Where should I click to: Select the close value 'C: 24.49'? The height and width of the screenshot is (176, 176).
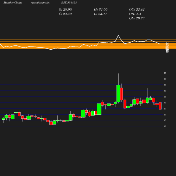[x=65, y=14]
